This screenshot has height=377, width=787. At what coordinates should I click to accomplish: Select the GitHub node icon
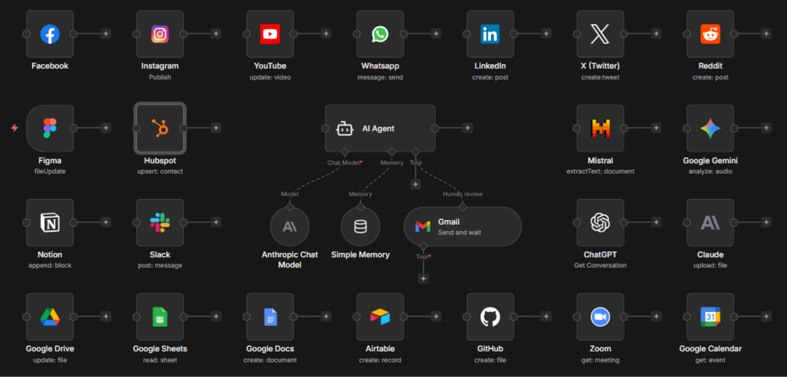[490, 317]
